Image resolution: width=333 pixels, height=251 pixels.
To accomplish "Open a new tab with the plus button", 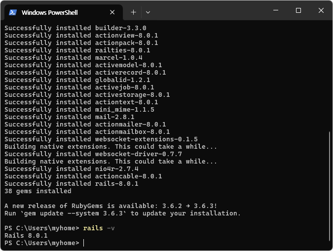I will point(133,12).
